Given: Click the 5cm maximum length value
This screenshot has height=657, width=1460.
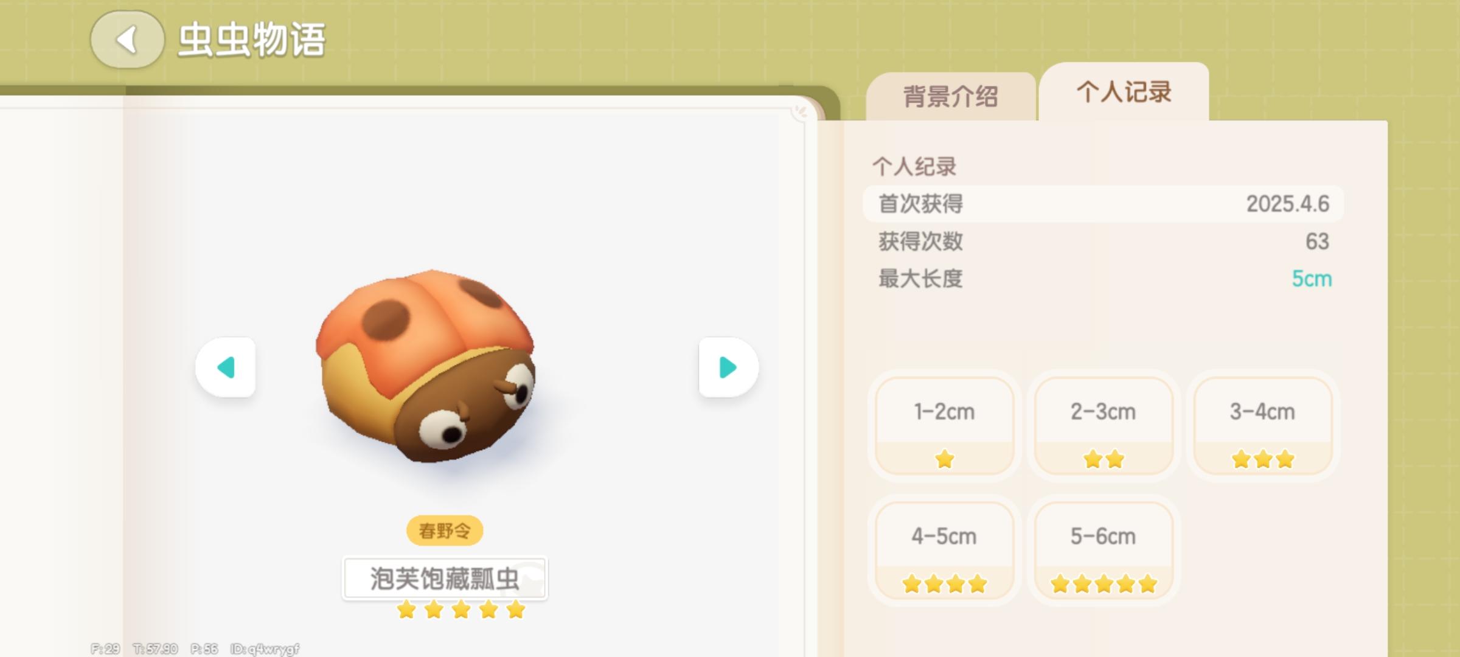Looking at the screenshot, I should coord(1312,279).
